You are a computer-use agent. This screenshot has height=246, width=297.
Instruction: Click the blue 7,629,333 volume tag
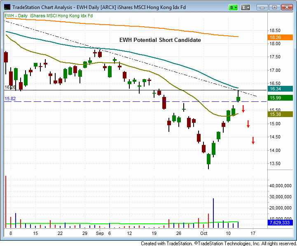pyautogui.click(x=280, y=223)
